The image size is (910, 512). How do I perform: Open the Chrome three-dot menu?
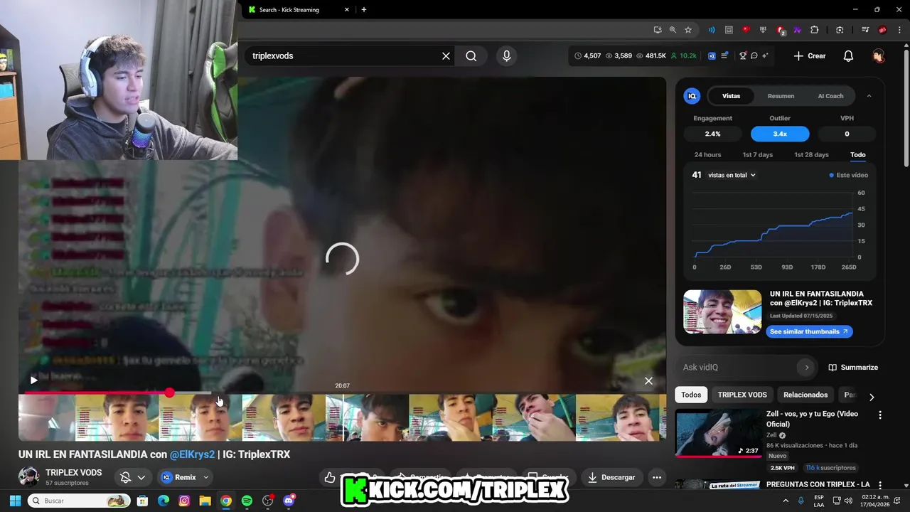(899, 30)
